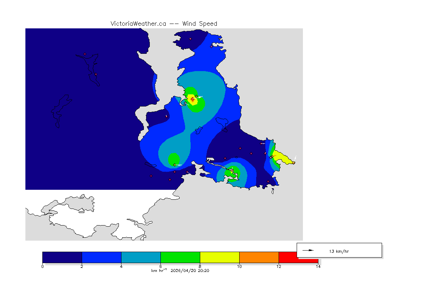Image resolution: width=424 pixels, height=283 pixels.
Task: Click the central station marker at the orange wind peak
Action: click(x=192, y=99)
